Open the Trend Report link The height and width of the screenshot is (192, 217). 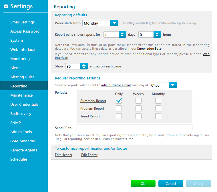pos(90,116)
